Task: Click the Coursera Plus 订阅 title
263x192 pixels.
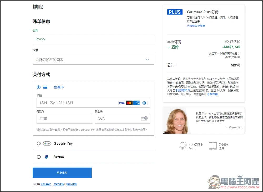Action: [x=203, y=12]
